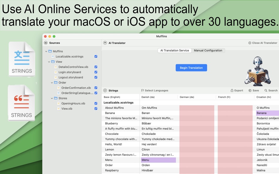
Task: Click the Localizable.xcstrings file icon
Action: point(53,57)
